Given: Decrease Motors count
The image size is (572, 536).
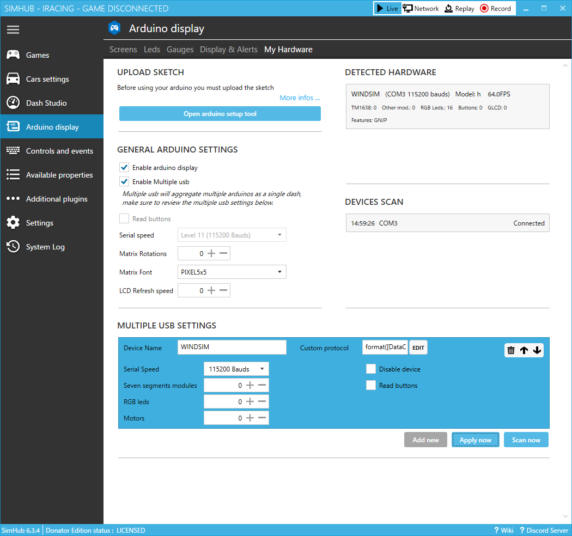Looking at the screenshot, I should (262, 418).
